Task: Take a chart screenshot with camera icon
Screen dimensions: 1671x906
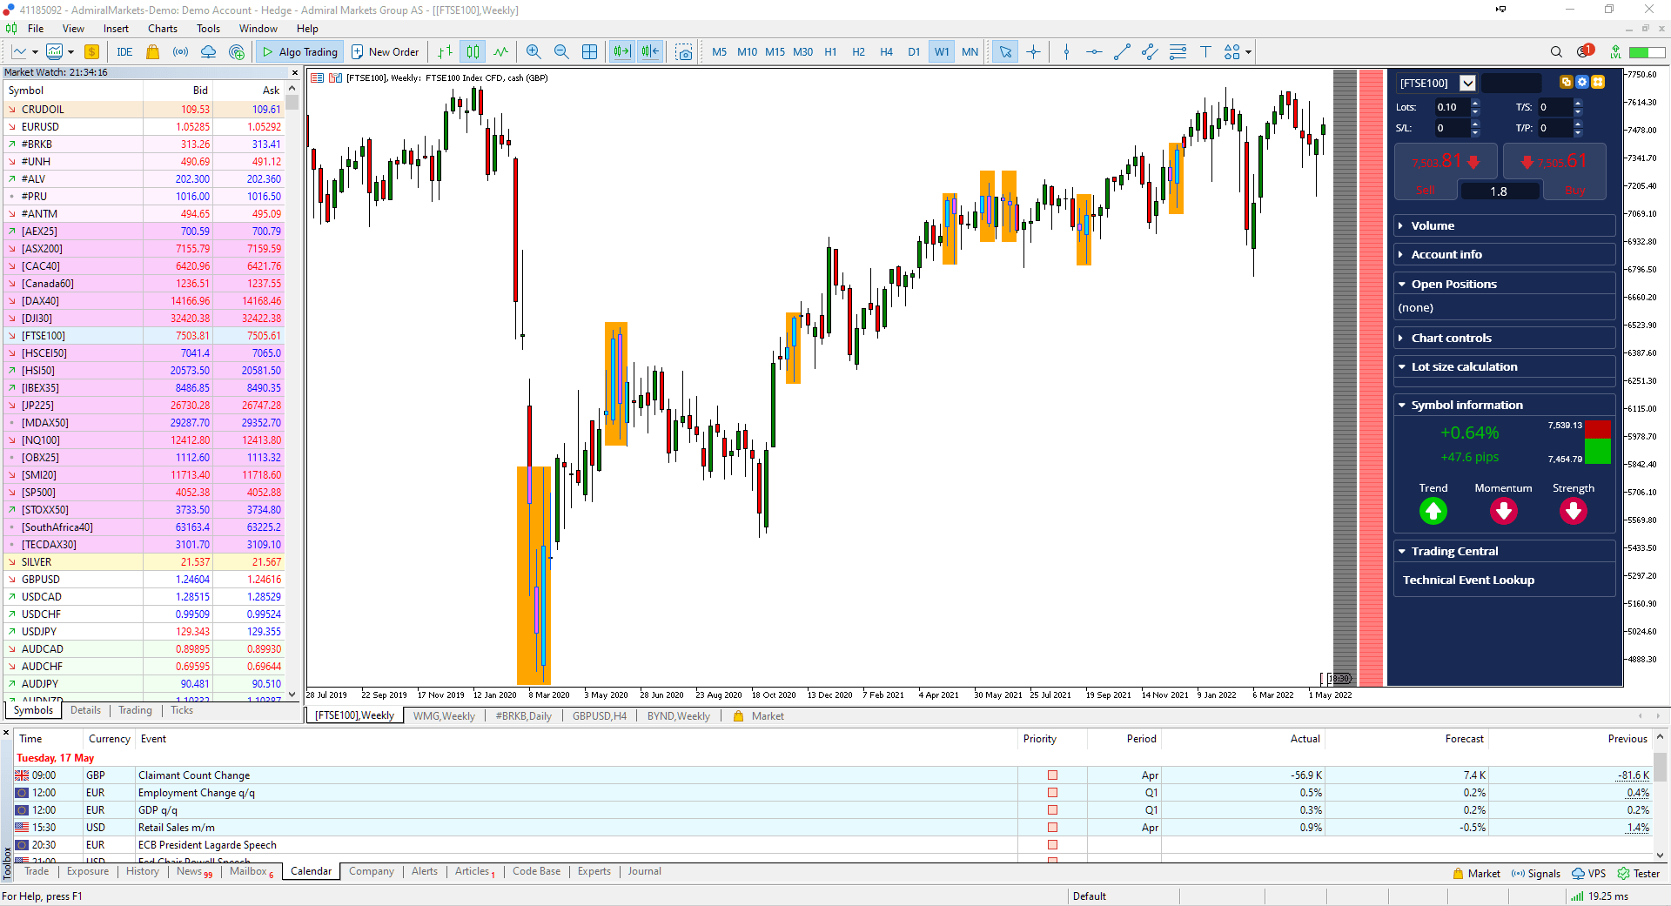Action: tap(684, 52)
